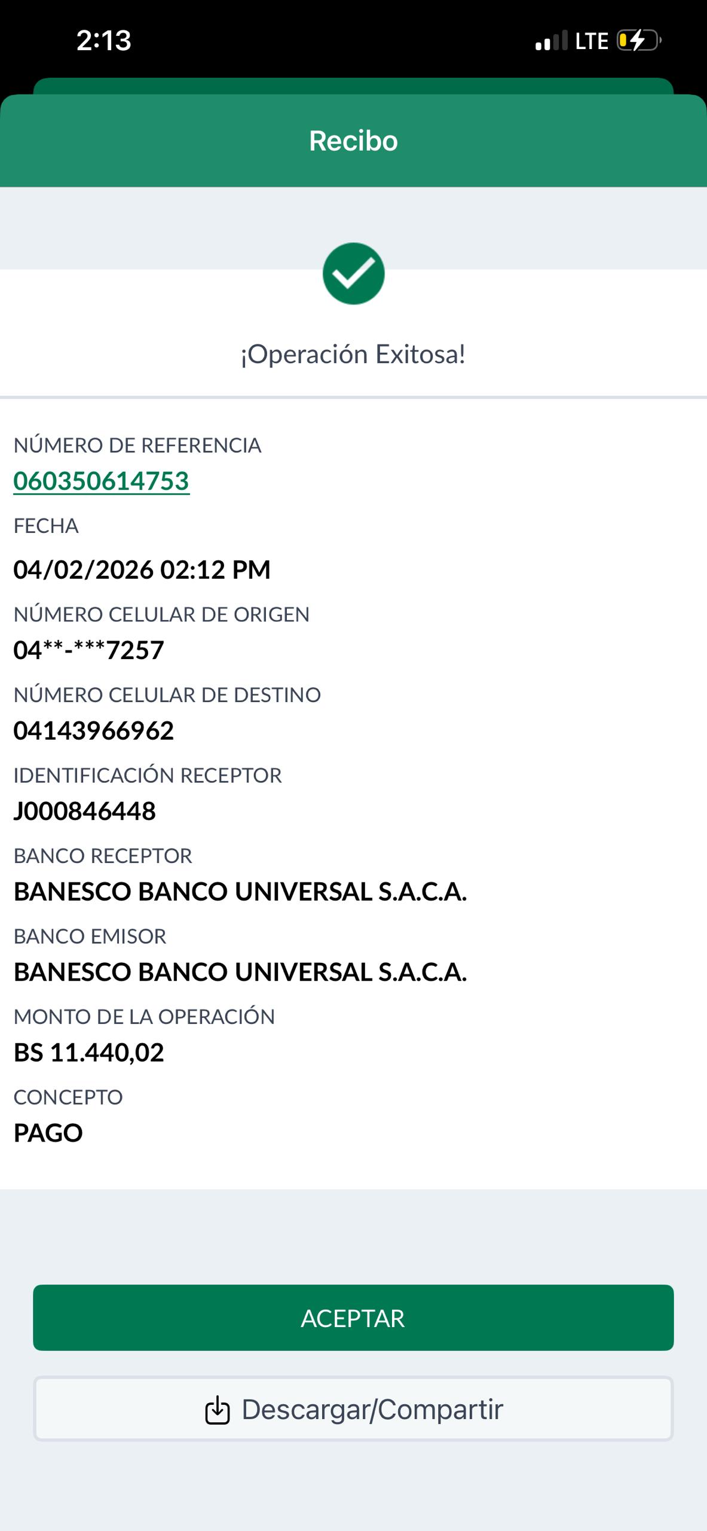Tap the 2:13 clock in status bar
The width and height of the screenshot is (707, 1531).
coord(103,41)
